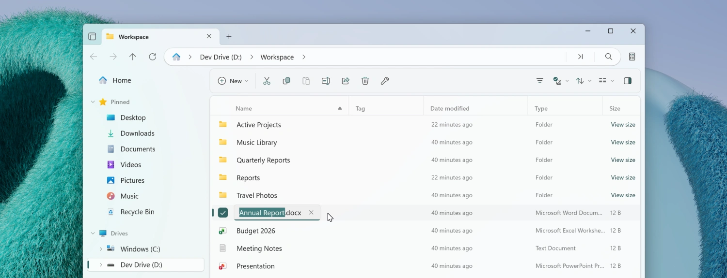Image resolution: width=727 pixels, height=278 pixels.
Task: Clear the rename field with X
Action: coord(311,213)
